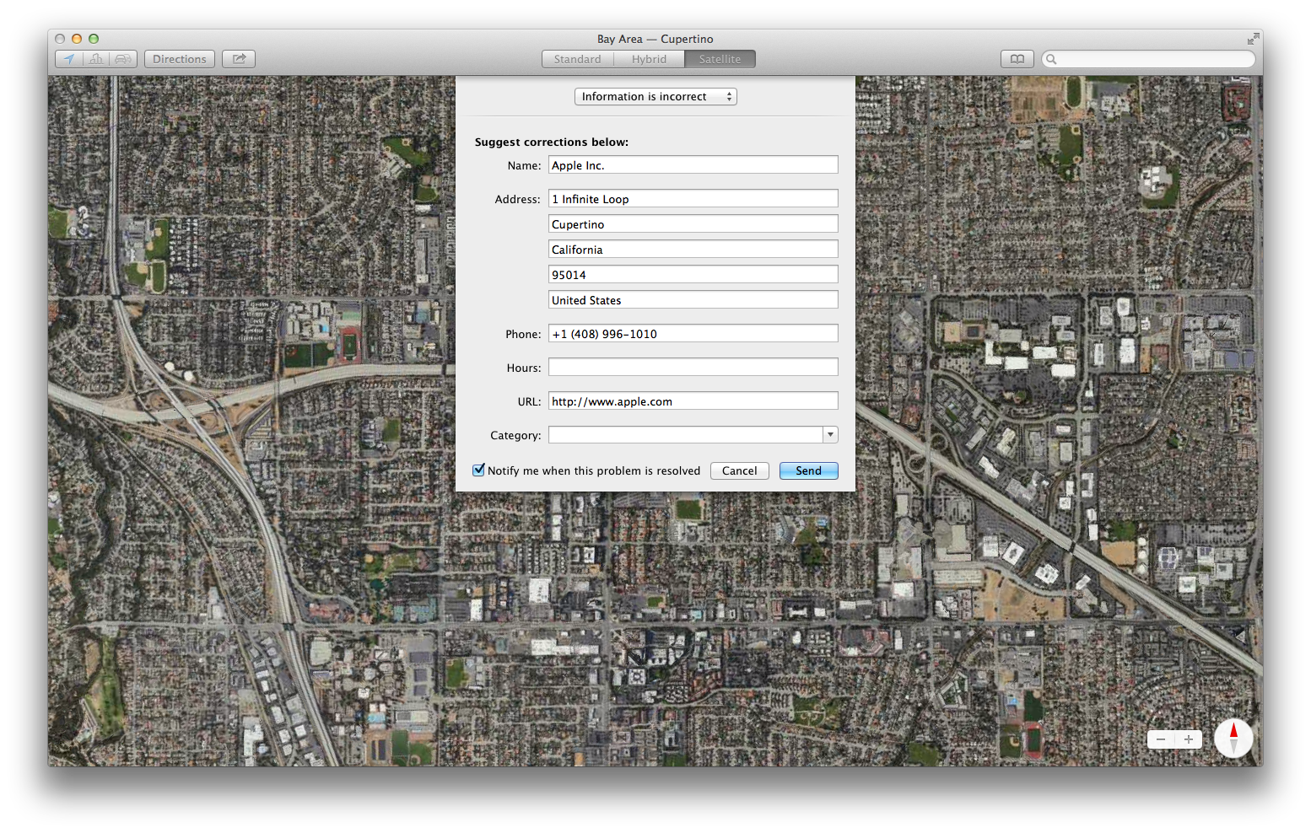Show traffic using the car icon
Image resolution: width=1311 pixels, height=833 pixels.
[x=123, y=59]
